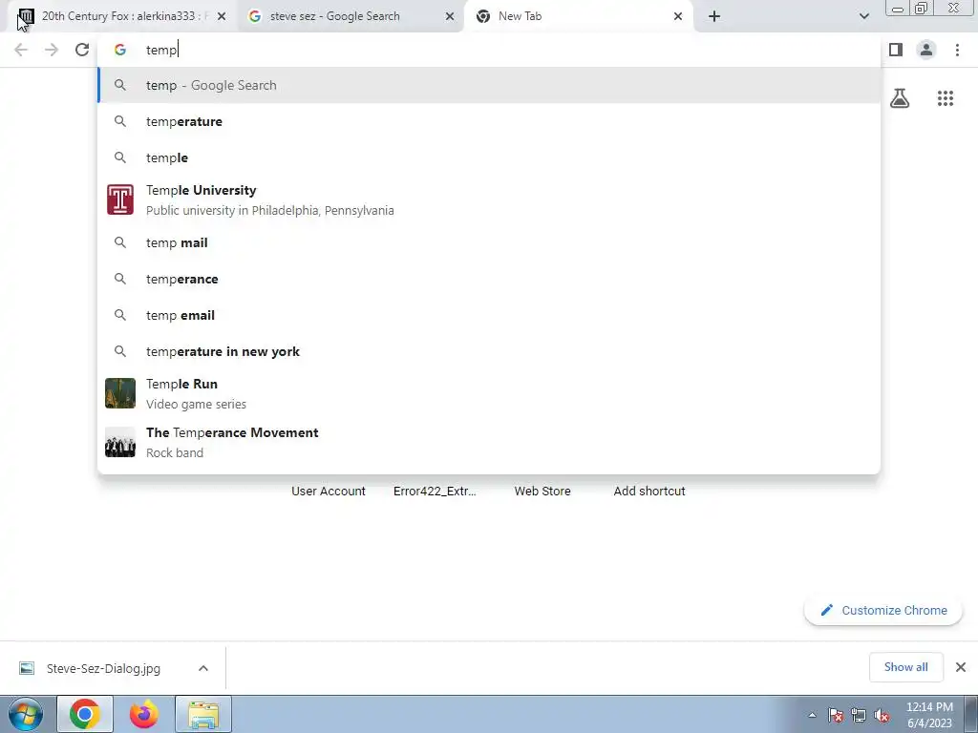
Task: Click search icon beside temp mail
Action: pos(120,242)
